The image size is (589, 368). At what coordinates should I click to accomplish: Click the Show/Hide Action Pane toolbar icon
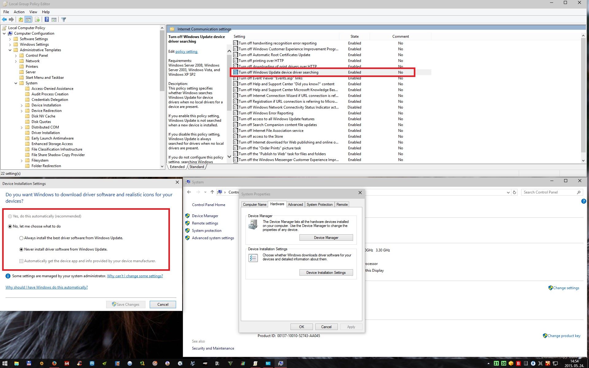click(54, 20)
